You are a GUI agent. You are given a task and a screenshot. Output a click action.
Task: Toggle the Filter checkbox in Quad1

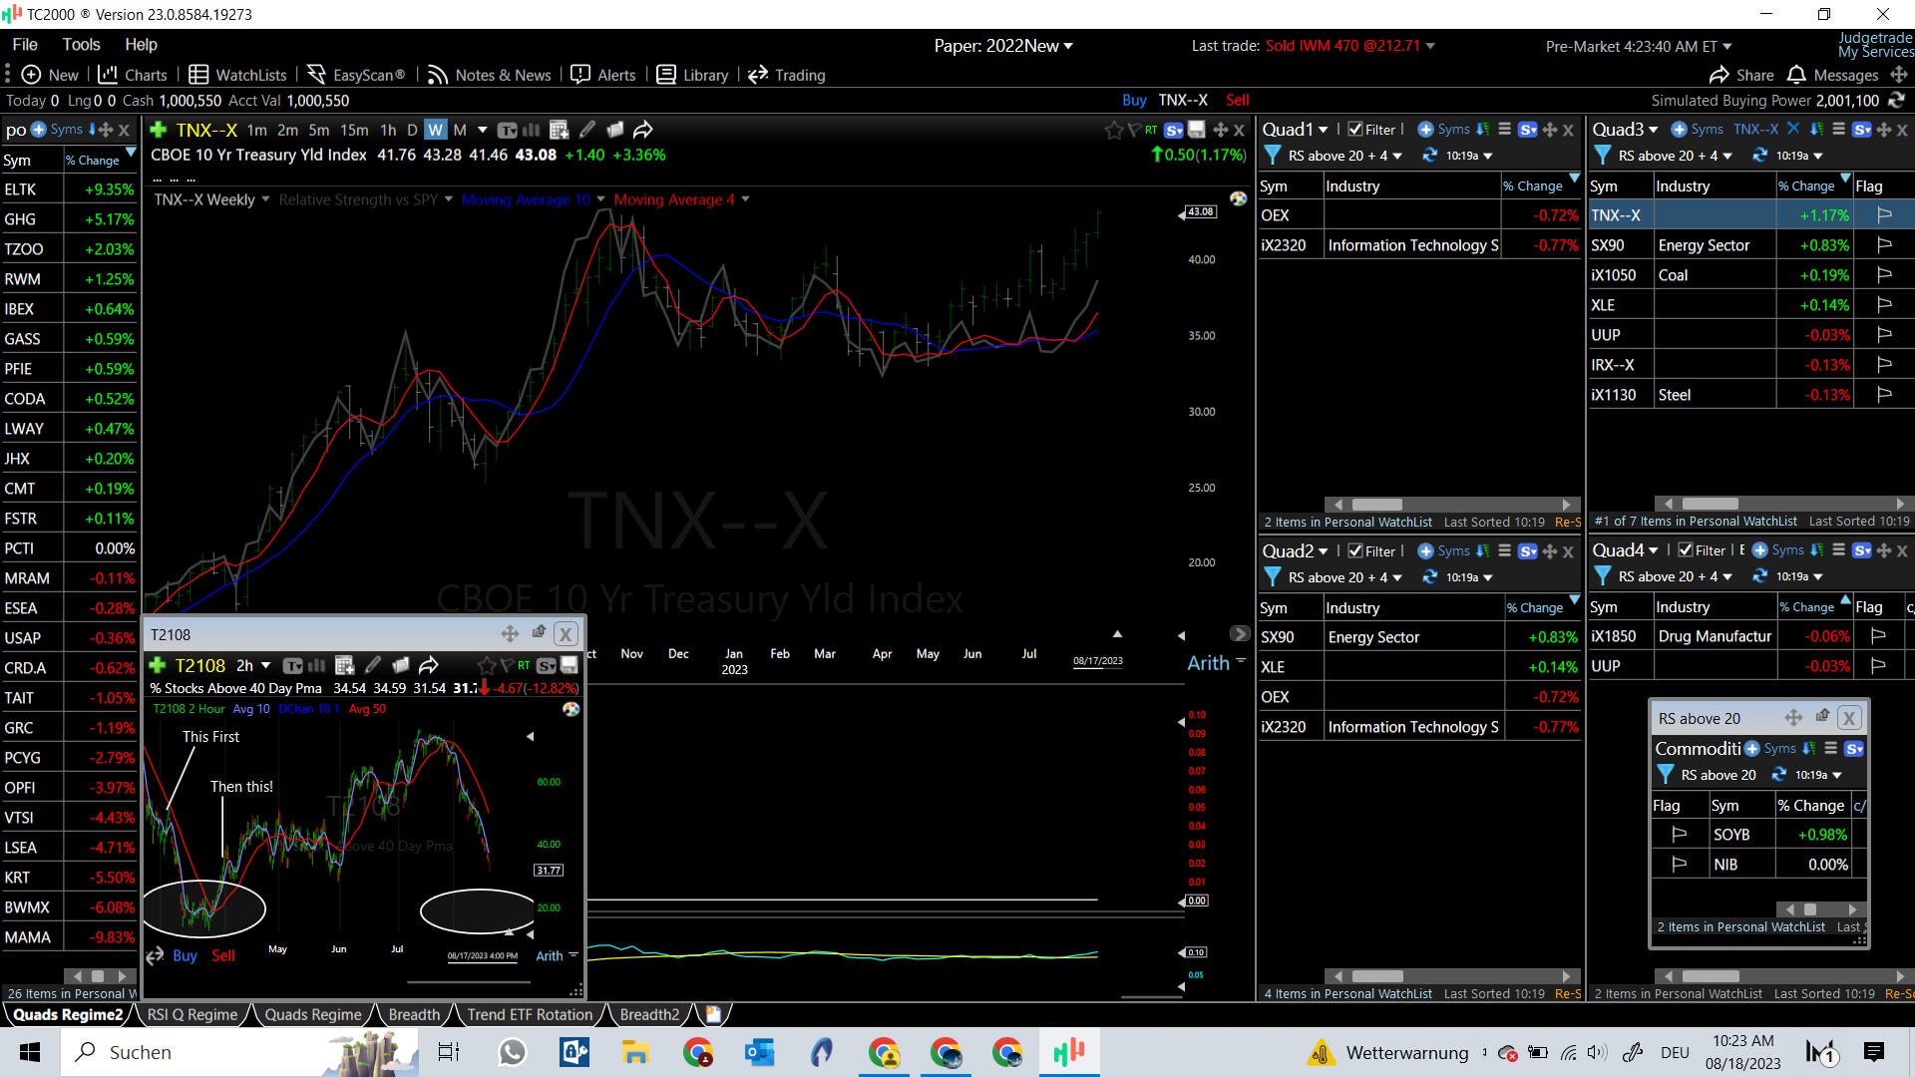point(1355,130)
